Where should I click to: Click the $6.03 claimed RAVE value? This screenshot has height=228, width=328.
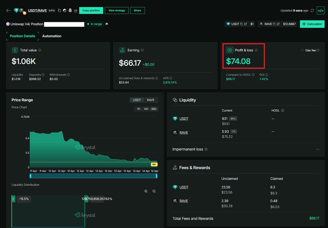275,207
